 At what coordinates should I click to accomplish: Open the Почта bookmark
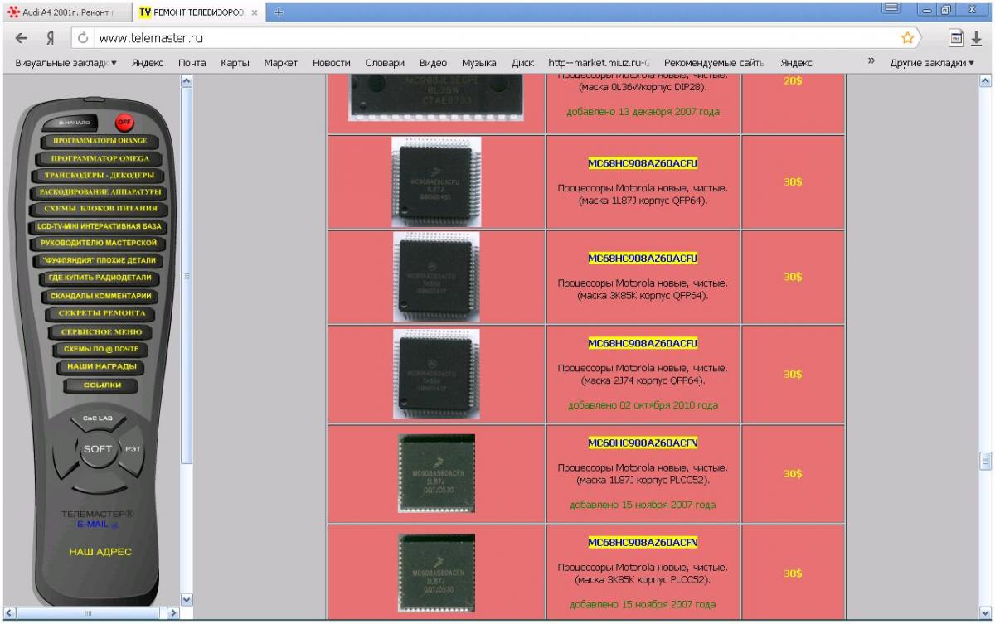pos(192,62)
